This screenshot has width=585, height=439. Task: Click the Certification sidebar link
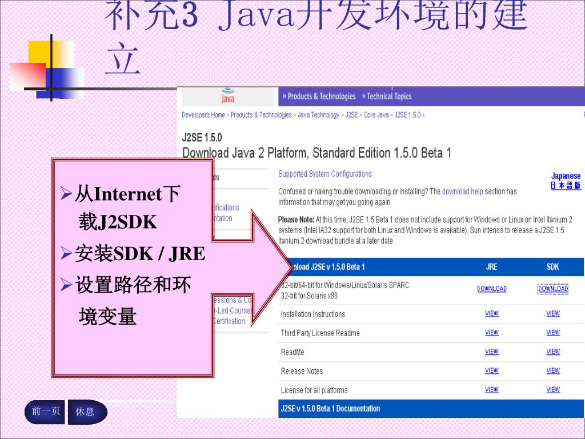(x=229, y=321)
